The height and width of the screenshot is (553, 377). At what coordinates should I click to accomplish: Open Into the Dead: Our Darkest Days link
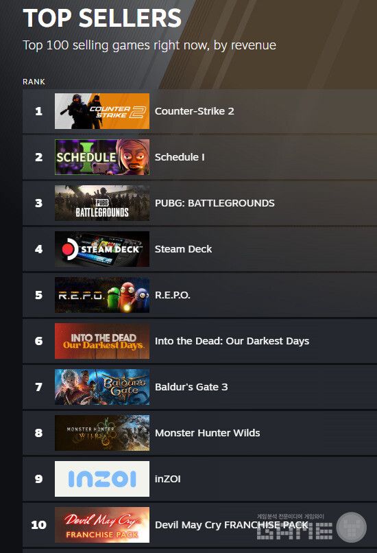[x=232, y=341]
